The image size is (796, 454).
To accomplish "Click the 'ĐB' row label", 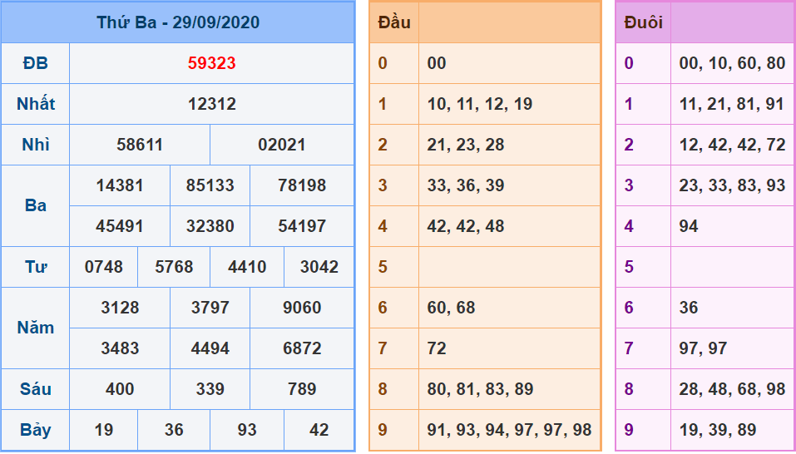I will pyautogui.click(x=36, y=63).
